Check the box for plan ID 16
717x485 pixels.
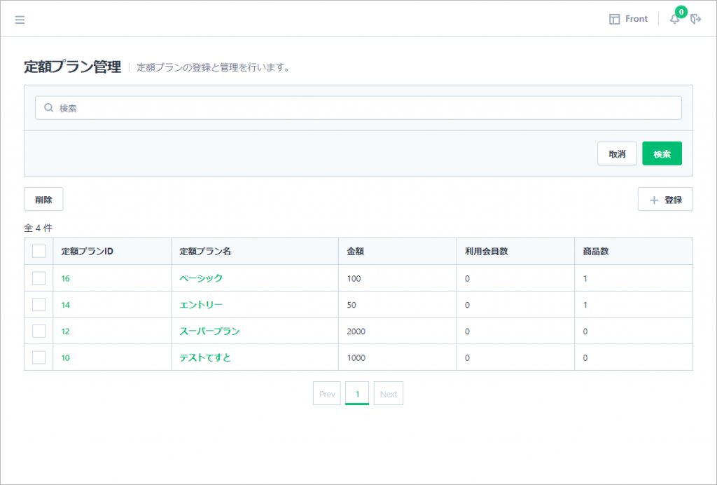pyautogui.click(x=39, y=278)
